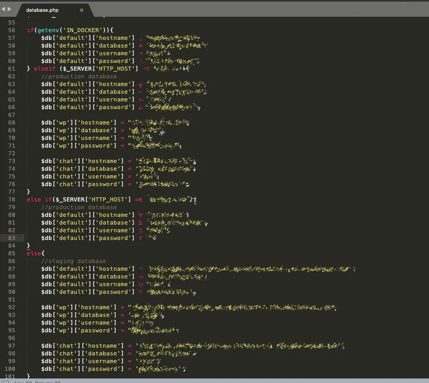Click the getenv function call
The image size is (429, 383).
point(48,30)
